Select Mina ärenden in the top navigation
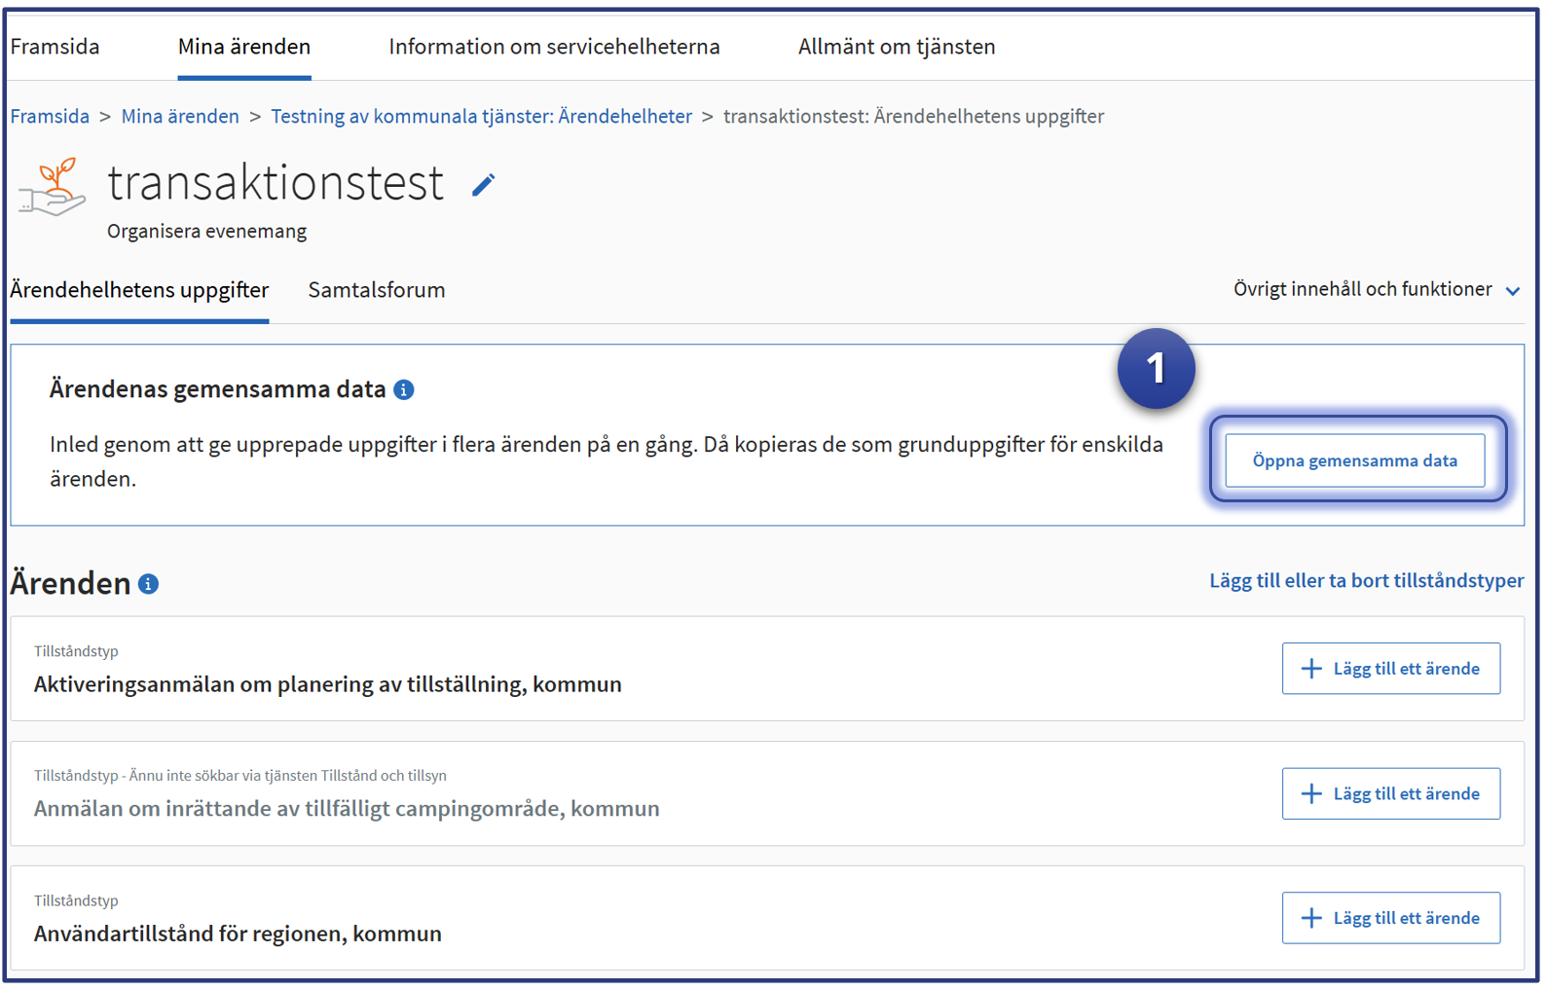Viewport: 1546px width, 990px height. (x=244, y=47)
